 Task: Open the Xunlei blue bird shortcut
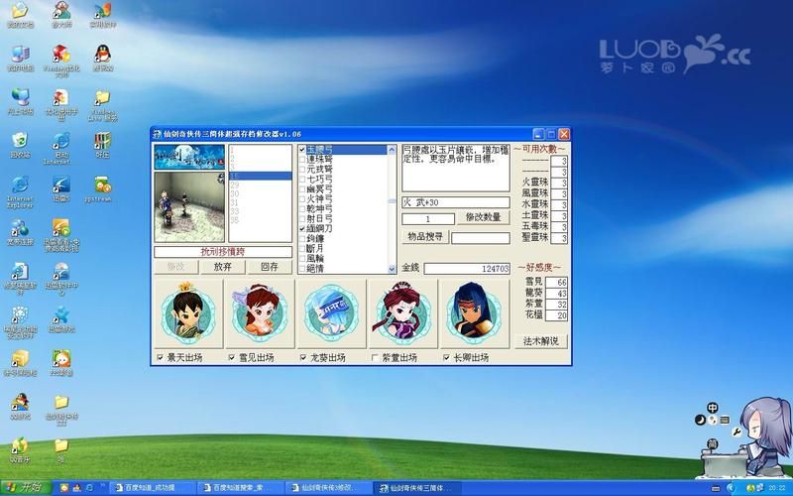[x=61, y=188]
